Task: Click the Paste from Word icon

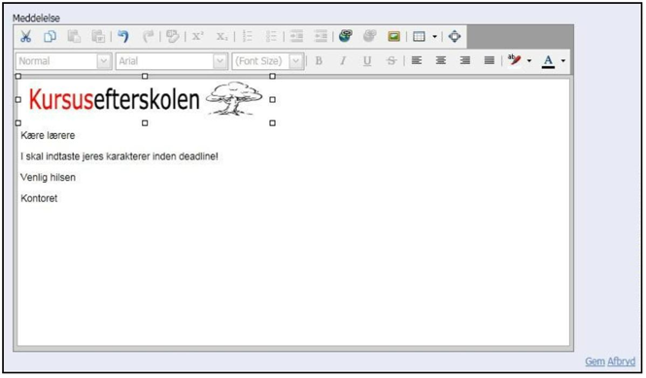Action: [98, 37]
